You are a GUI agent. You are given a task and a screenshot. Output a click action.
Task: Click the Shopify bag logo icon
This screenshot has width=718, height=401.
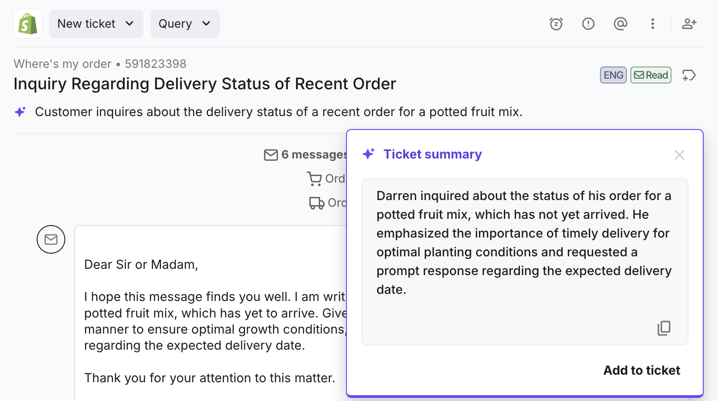[28, 24]
